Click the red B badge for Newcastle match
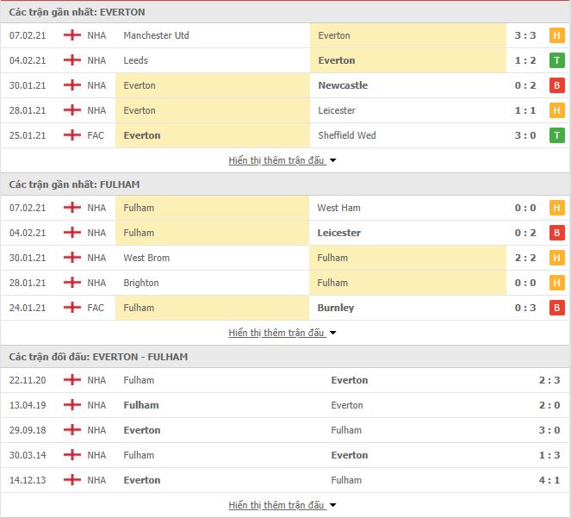The width and height of the screenshot is (571, 518). point(557,85)
